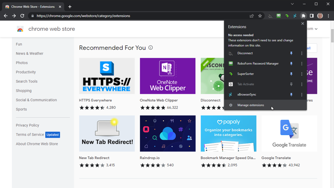The image size is (334, 188).
Task: Open the New Tab Redirect thumbnail
Action: (107, 134)
